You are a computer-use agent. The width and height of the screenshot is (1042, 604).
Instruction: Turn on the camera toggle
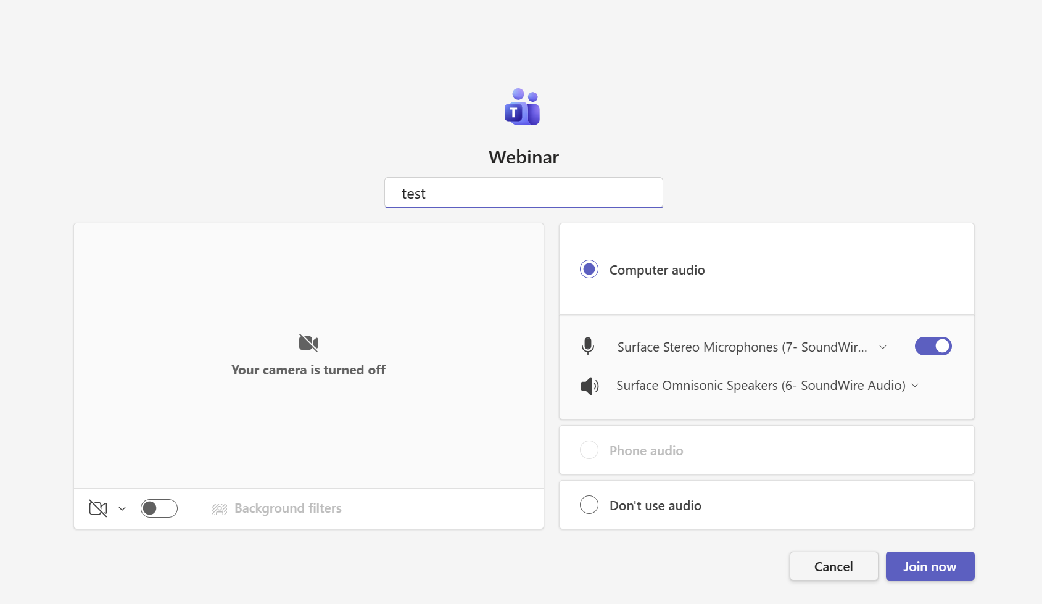tap(159, 508)
